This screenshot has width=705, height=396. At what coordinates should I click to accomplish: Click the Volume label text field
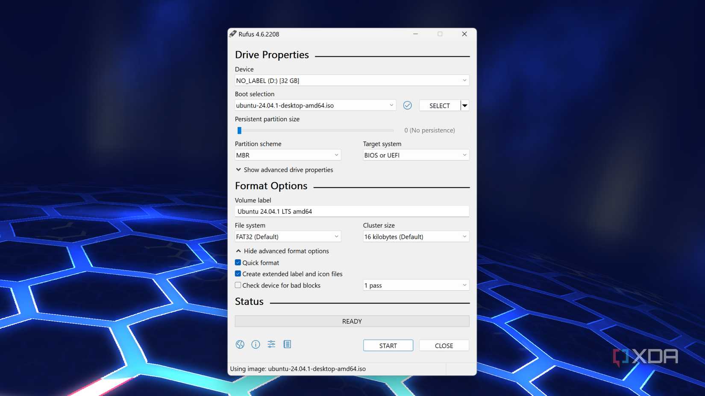point(352,212)
